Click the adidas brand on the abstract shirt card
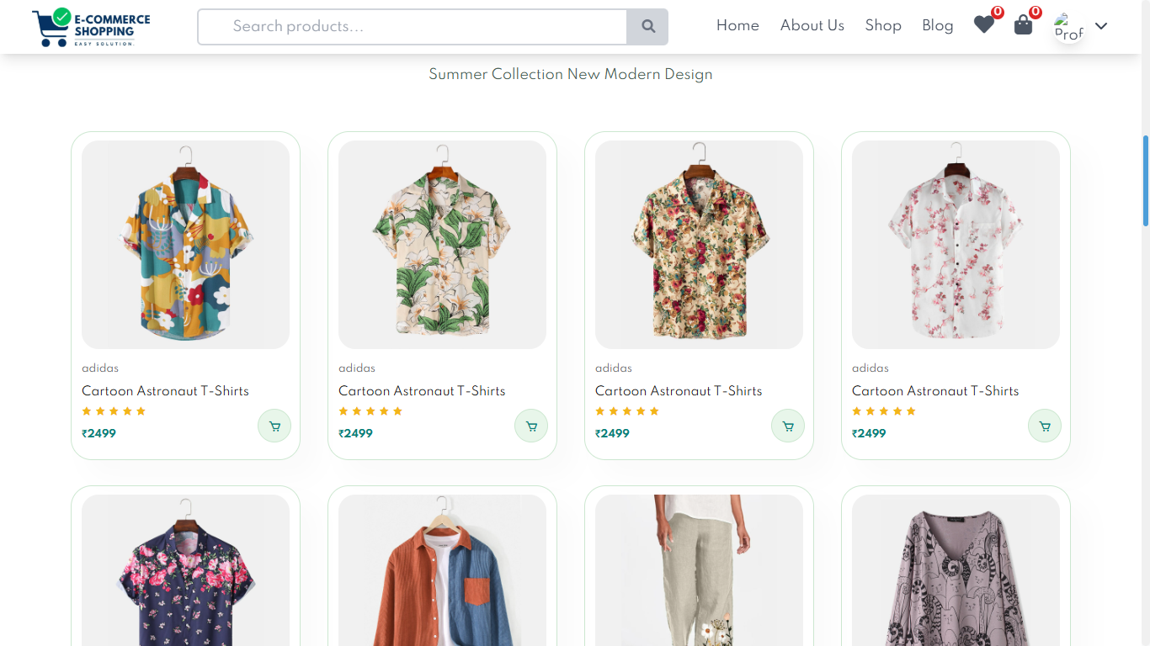Viewport: 1150px width, 646px height. (x=100, y=368)
